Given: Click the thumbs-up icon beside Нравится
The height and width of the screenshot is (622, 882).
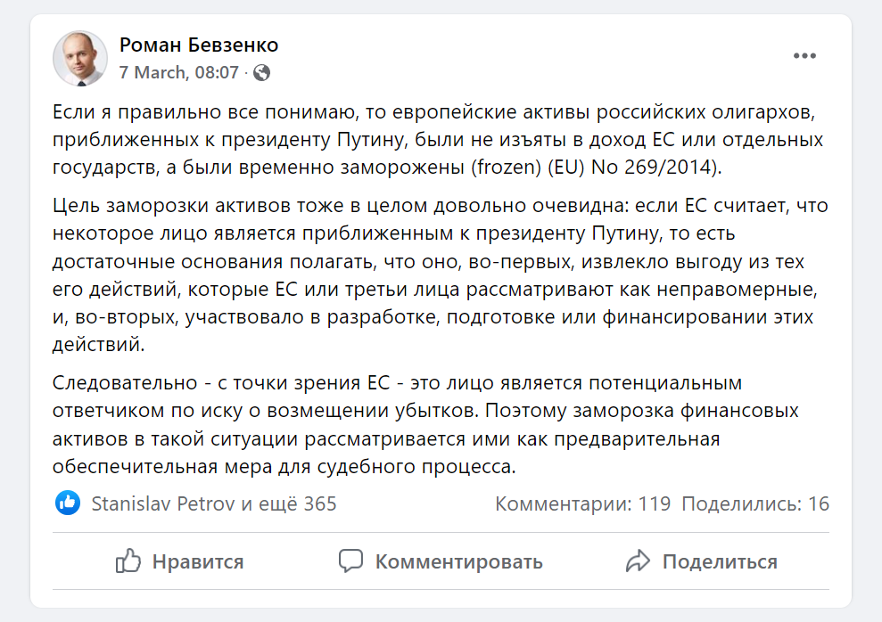Looking at the screenshot, I should pyautogui.click(x=128, y=561).
